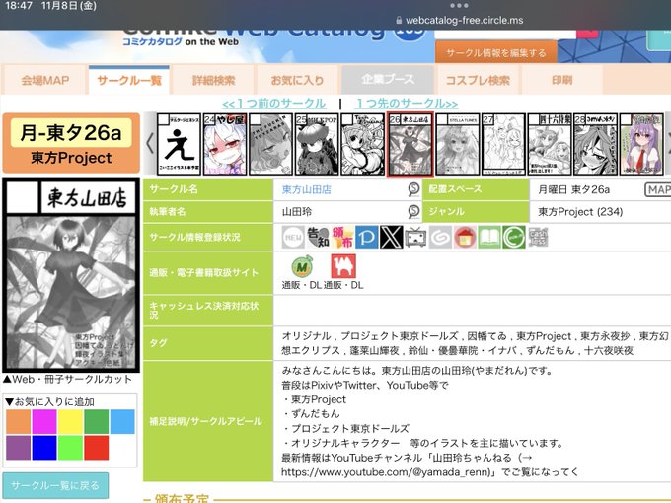Viewport: 671px width, 503px height.
Task: Click the 頒布 distribution icon
Action: 342,238
